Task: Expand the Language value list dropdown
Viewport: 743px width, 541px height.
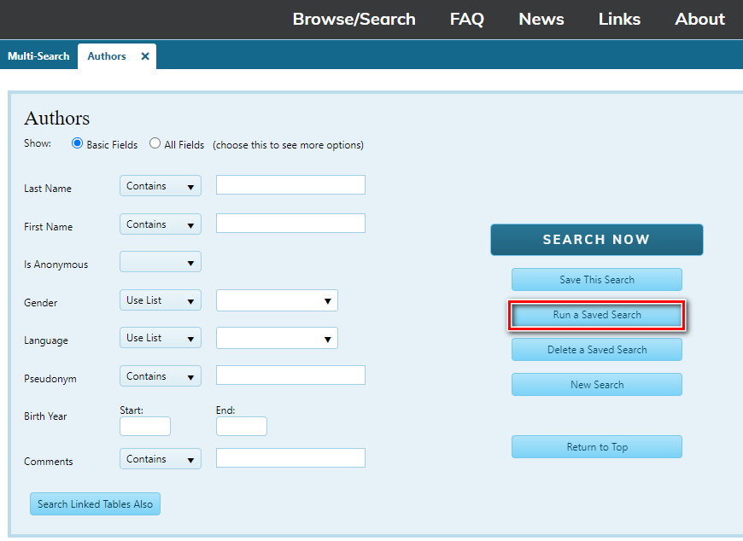Action: [277, 339]
